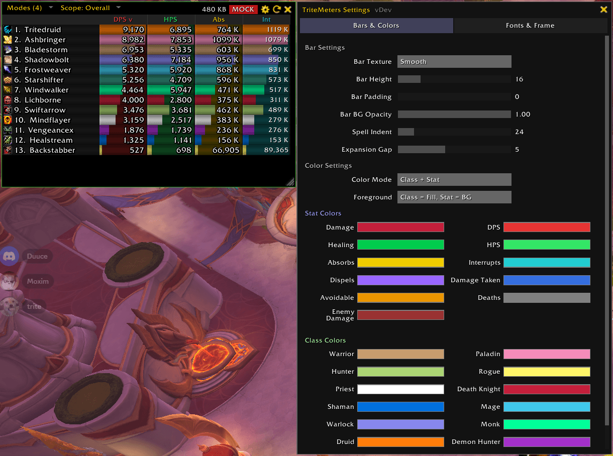The image size is (613, 456).
Task: Switch to the Fonts & Frame tab
Action: (530, 26)
